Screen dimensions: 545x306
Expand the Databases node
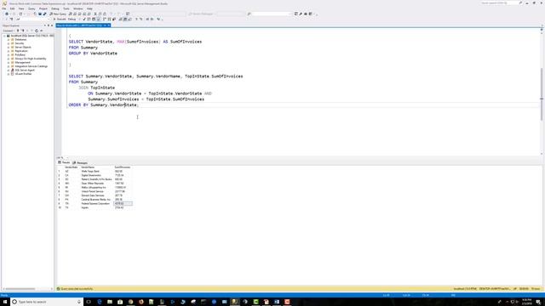click(x=9, y=40)
